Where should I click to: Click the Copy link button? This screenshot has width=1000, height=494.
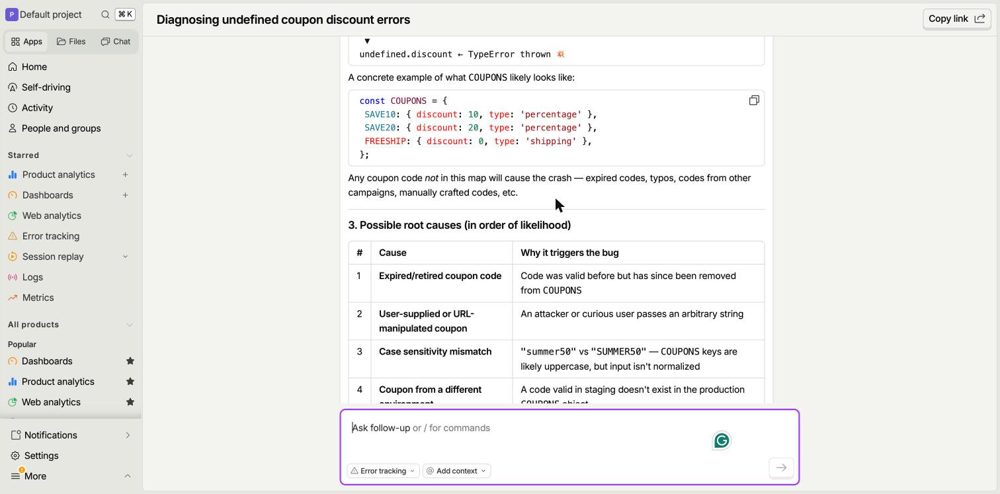(957, 19)
